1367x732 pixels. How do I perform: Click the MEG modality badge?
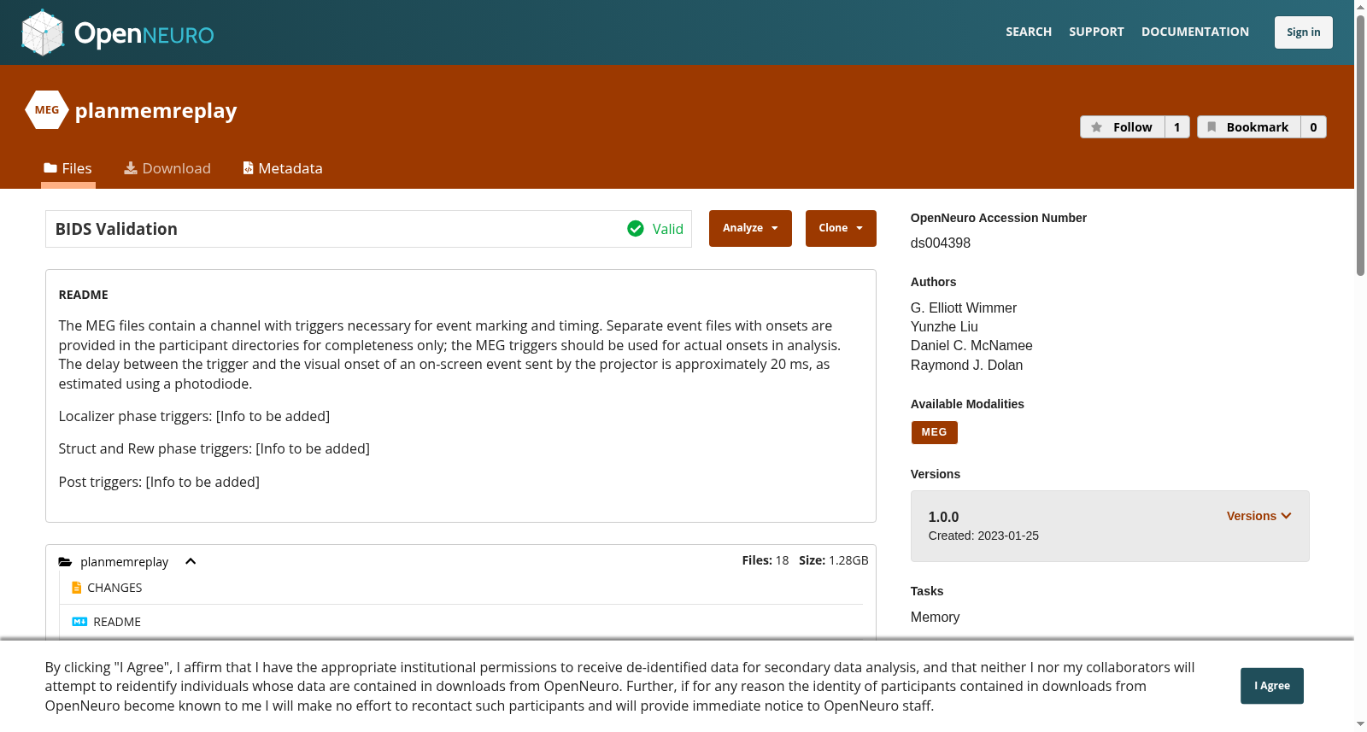click(x=935, y=432)
